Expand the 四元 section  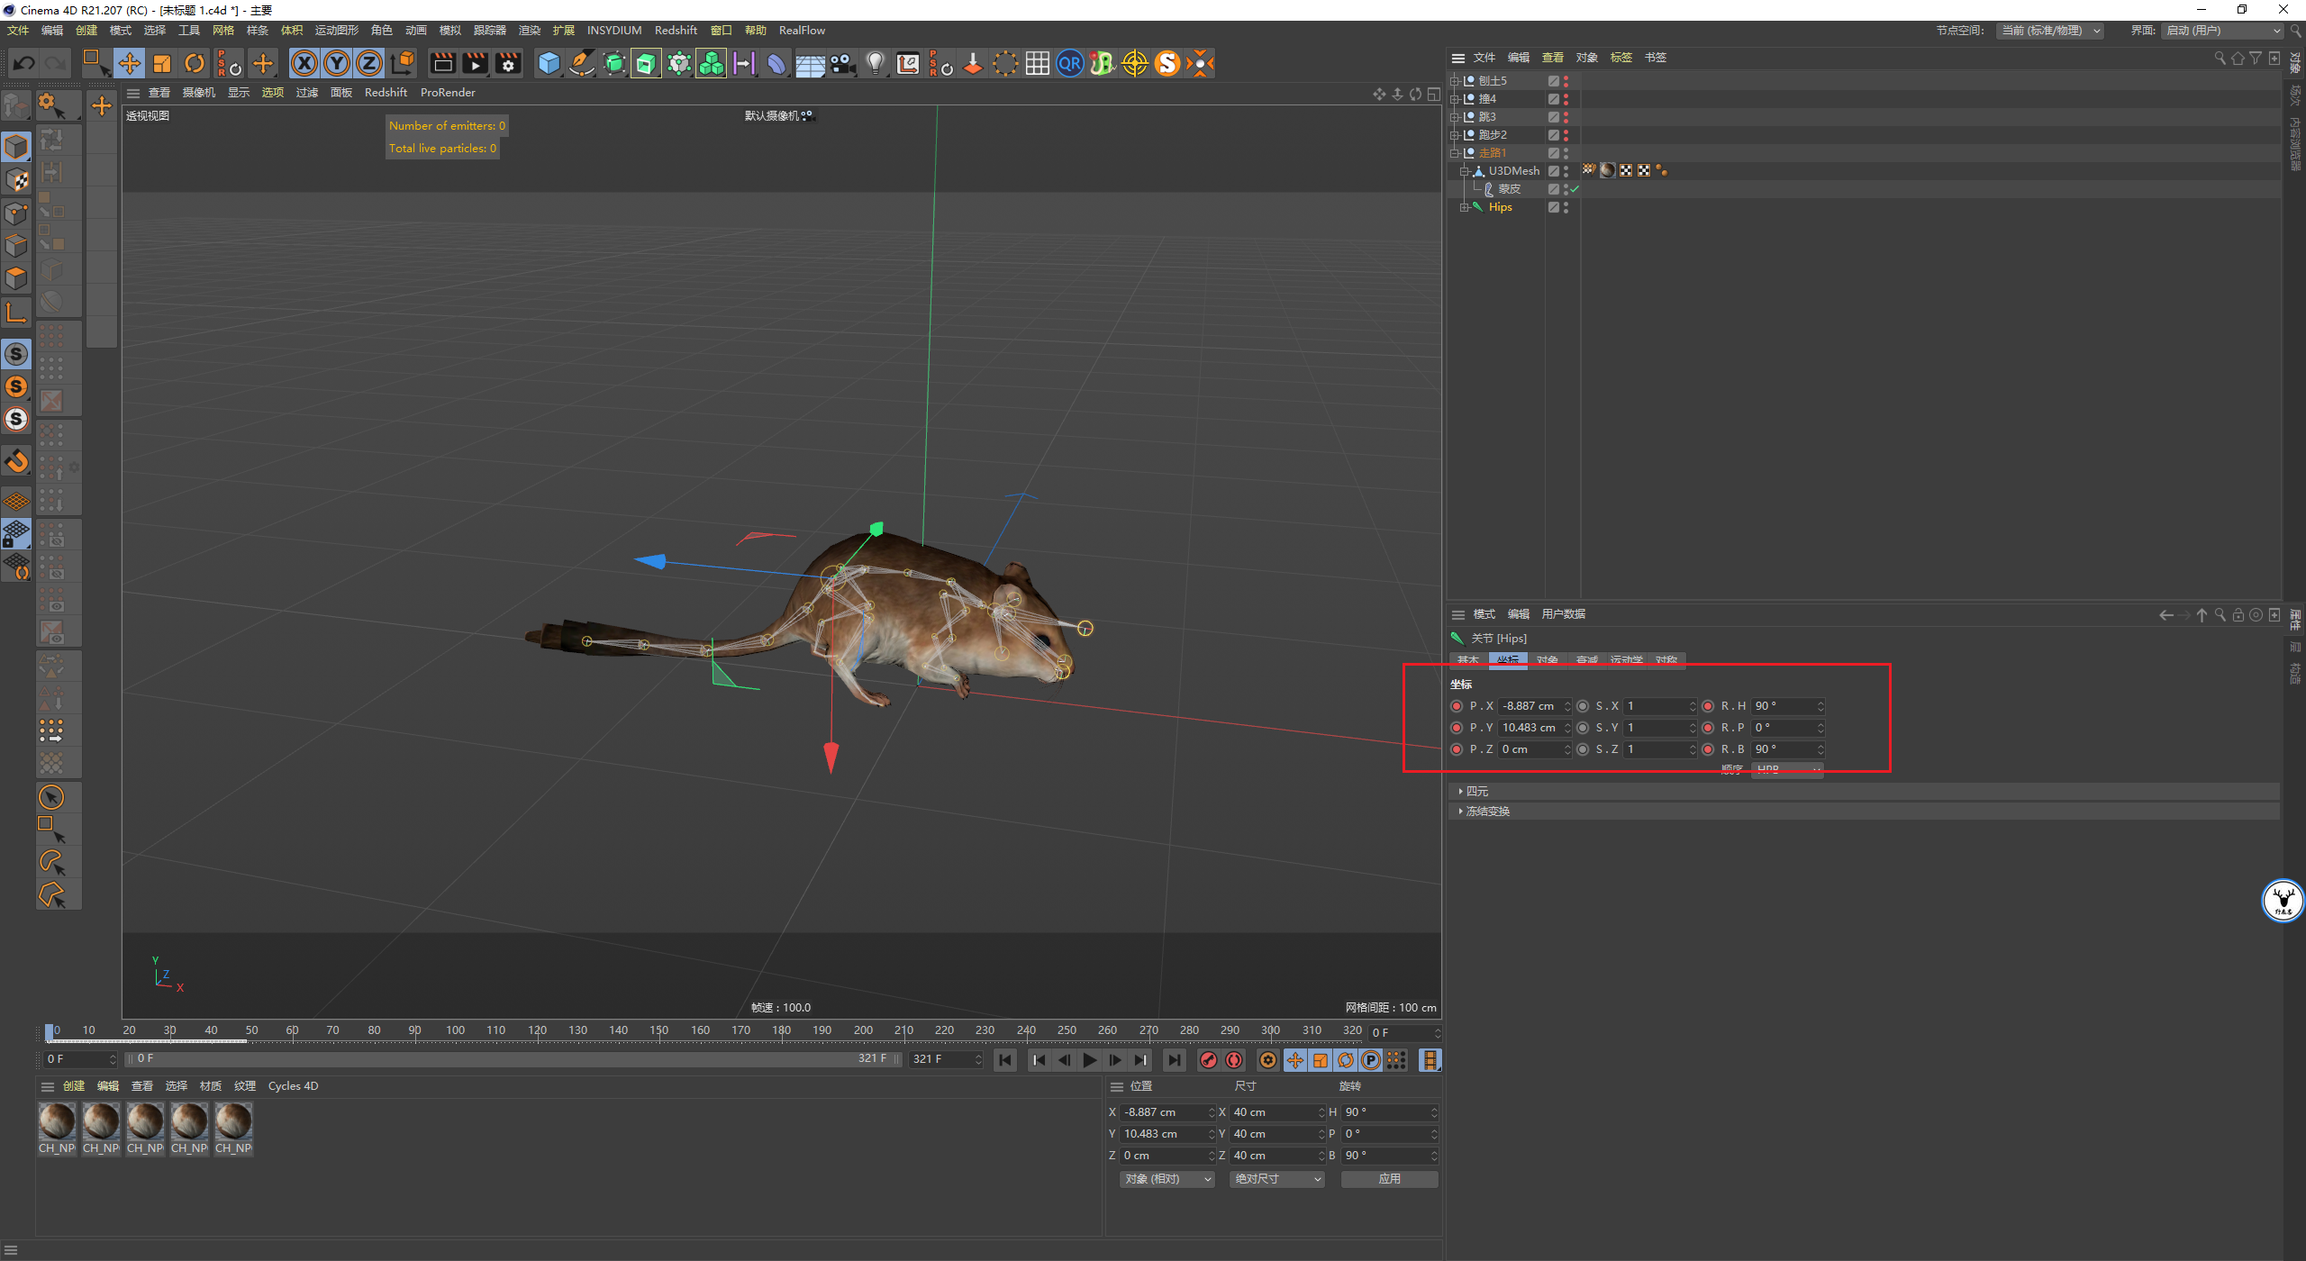coord(1476,791)
